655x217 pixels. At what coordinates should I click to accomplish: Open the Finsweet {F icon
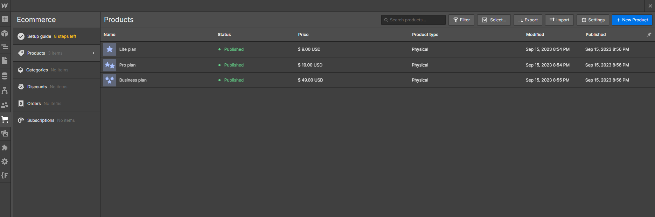pyautogui.click(x=5, y=175)
